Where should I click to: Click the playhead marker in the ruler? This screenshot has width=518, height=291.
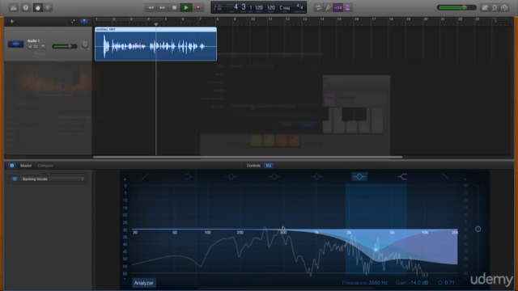[x=156, y=24]
